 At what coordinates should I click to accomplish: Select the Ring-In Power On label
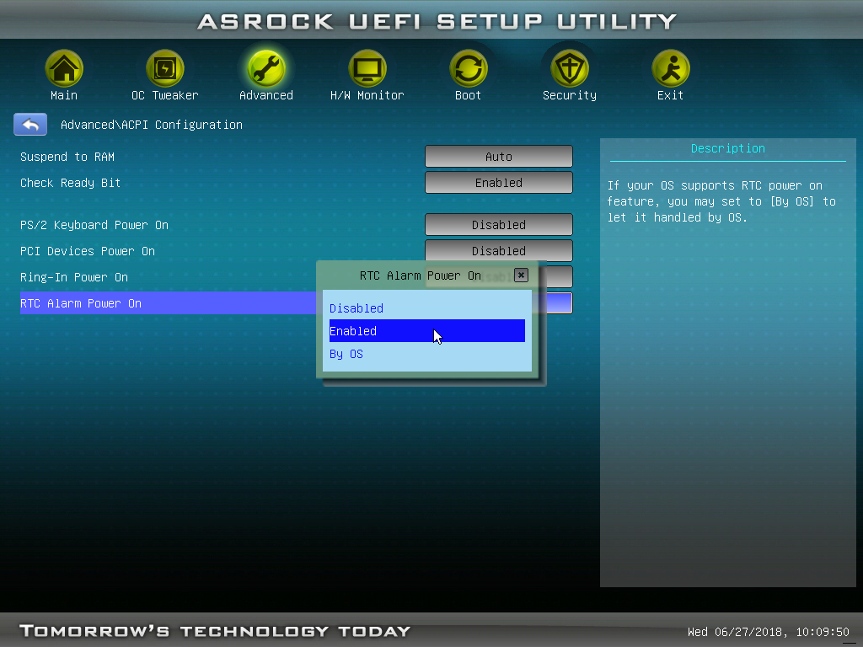(x=74, y=277)
